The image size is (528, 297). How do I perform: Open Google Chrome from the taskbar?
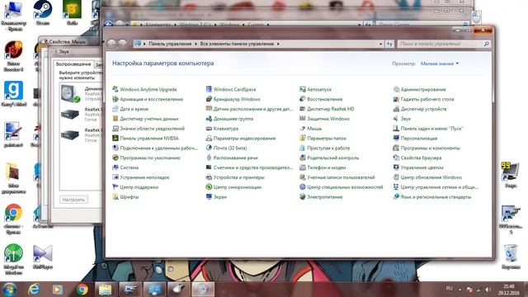pyautogui.click(x=82, y=290)
